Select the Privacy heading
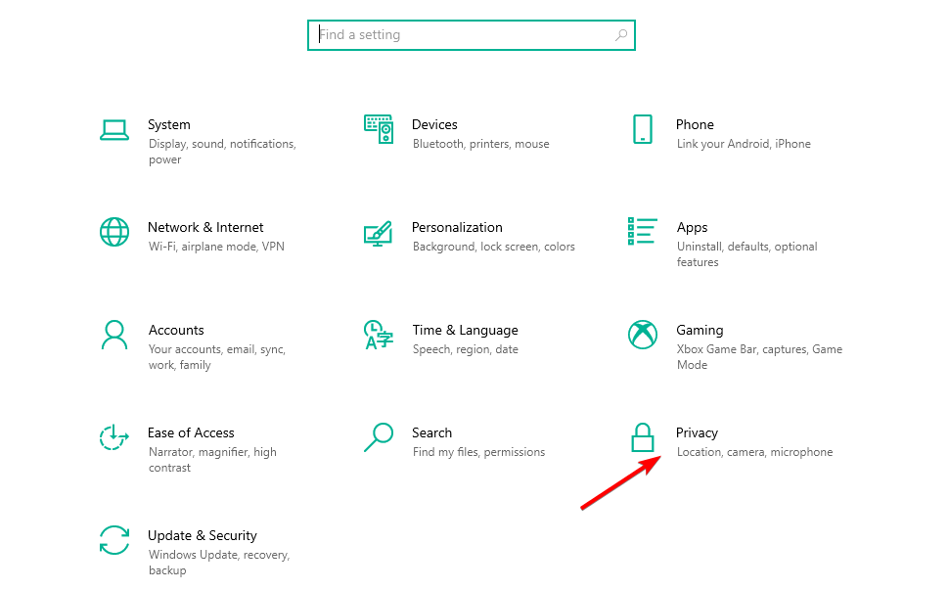The width and height of the screenshot is (949, 590). [697, 433]
